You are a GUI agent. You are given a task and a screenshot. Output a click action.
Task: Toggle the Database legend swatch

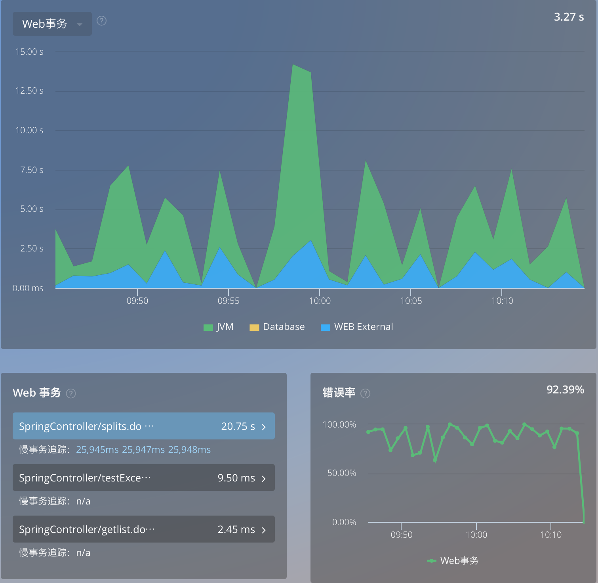254,327
